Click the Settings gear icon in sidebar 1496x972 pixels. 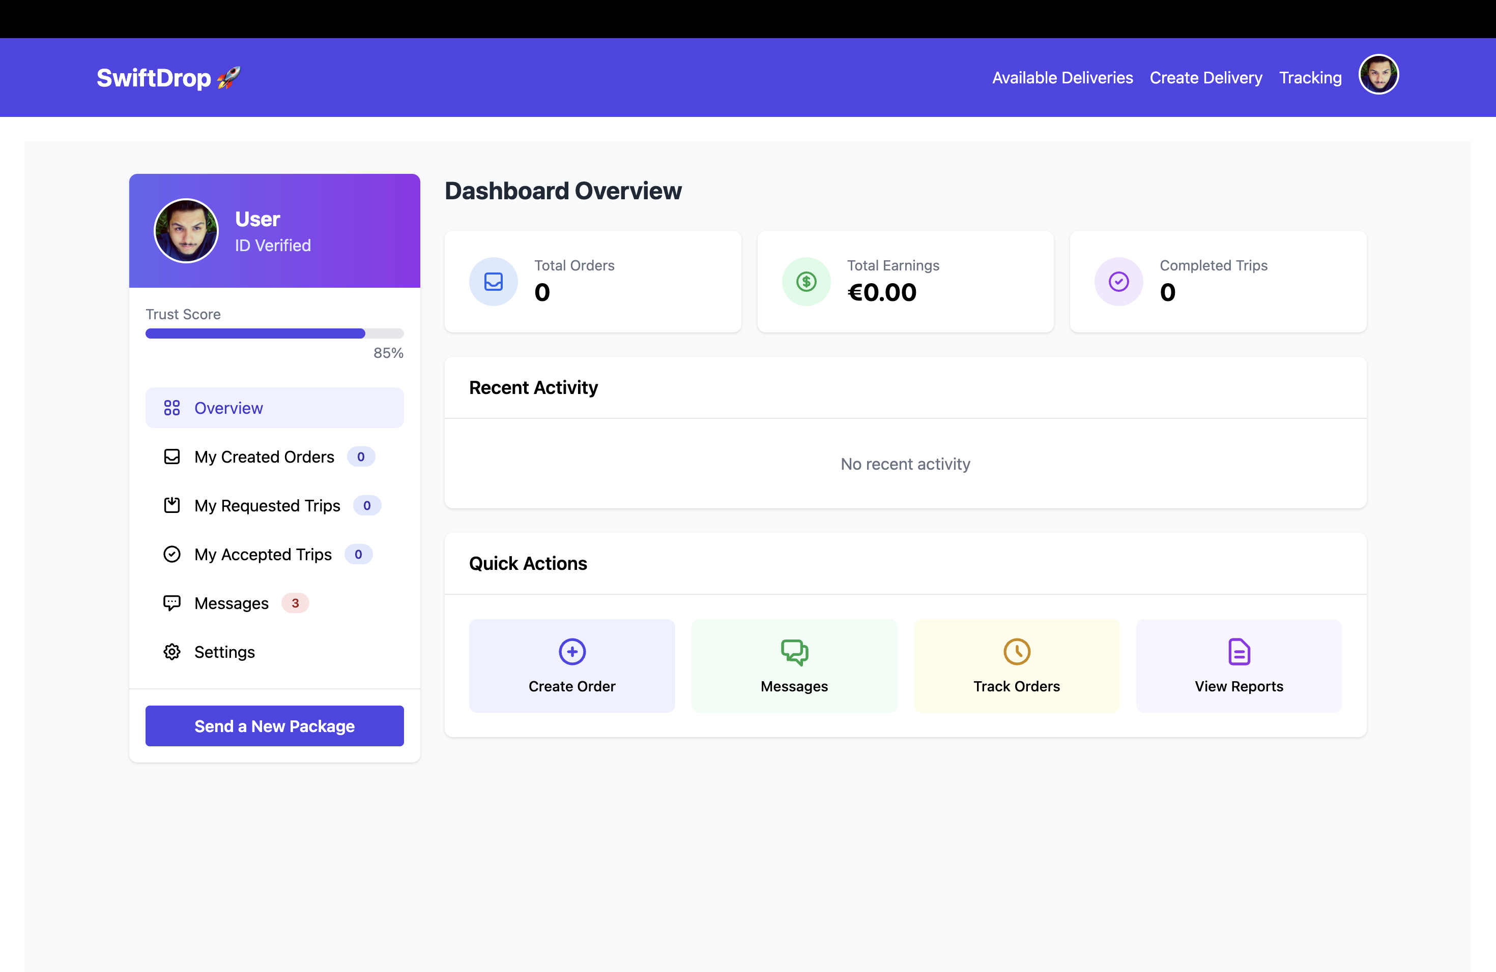[x=171, y=652]
